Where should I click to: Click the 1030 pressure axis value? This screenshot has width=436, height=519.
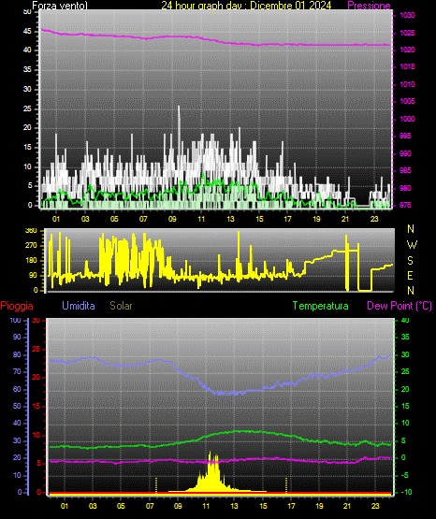pos(407,15)
